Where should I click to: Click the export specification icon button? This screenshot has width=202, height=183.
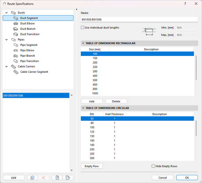tap(68, 178)
